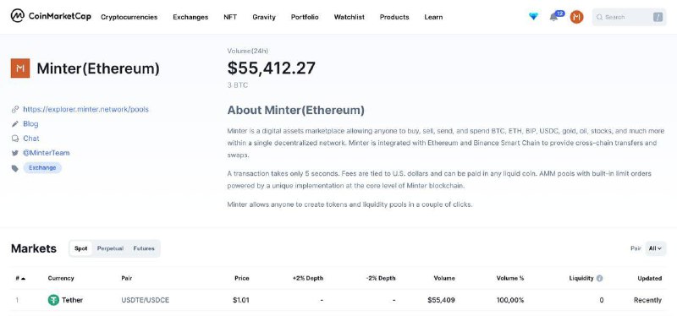Viewport: 677px width, 316px height.
Task: Click the Exchange tag badge
Action: click(x=42, y=167)
